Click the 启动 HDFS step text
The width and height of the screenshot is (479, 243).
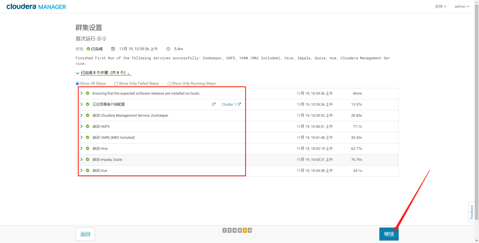[101, 127]
